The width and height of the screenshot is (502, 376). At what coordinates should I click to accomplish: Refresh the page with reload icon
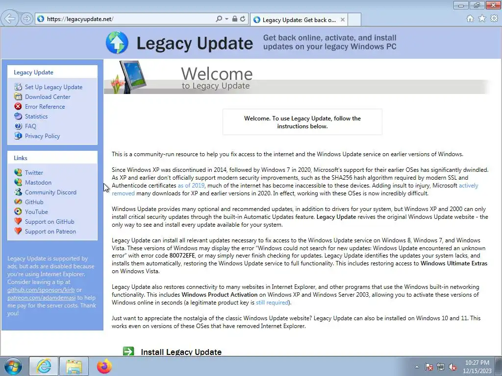(243, 19)
